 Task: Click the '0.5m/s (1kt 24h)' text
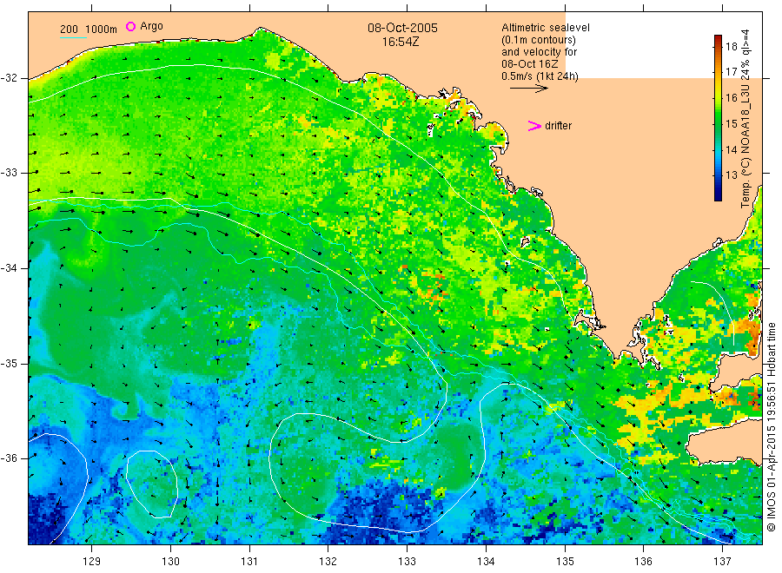pyautogui.click(x=540, y=76)
